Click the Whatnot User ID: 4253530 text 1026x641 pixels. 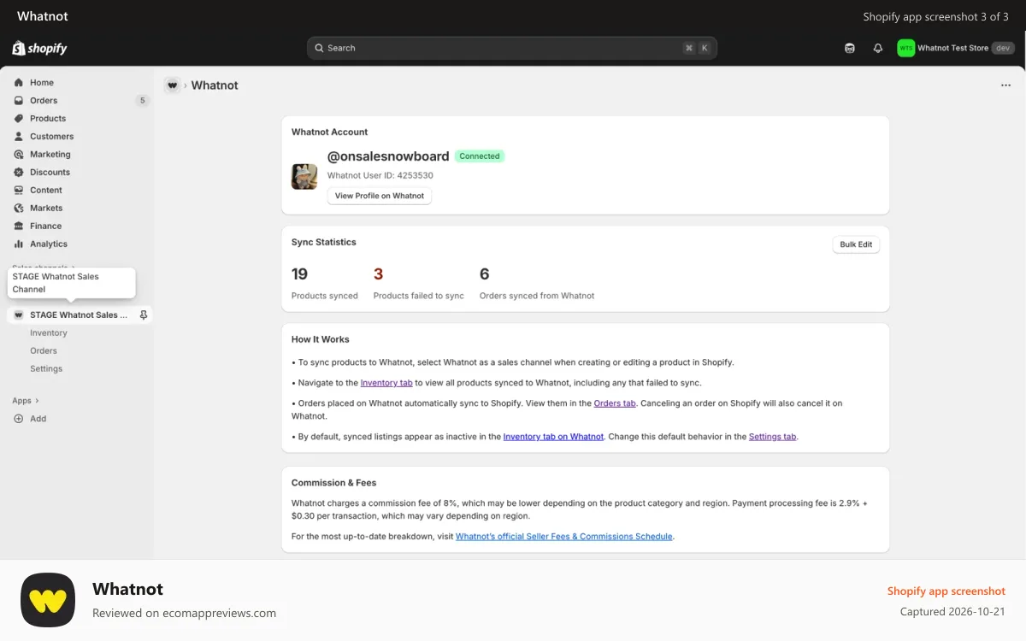(380, 175)
